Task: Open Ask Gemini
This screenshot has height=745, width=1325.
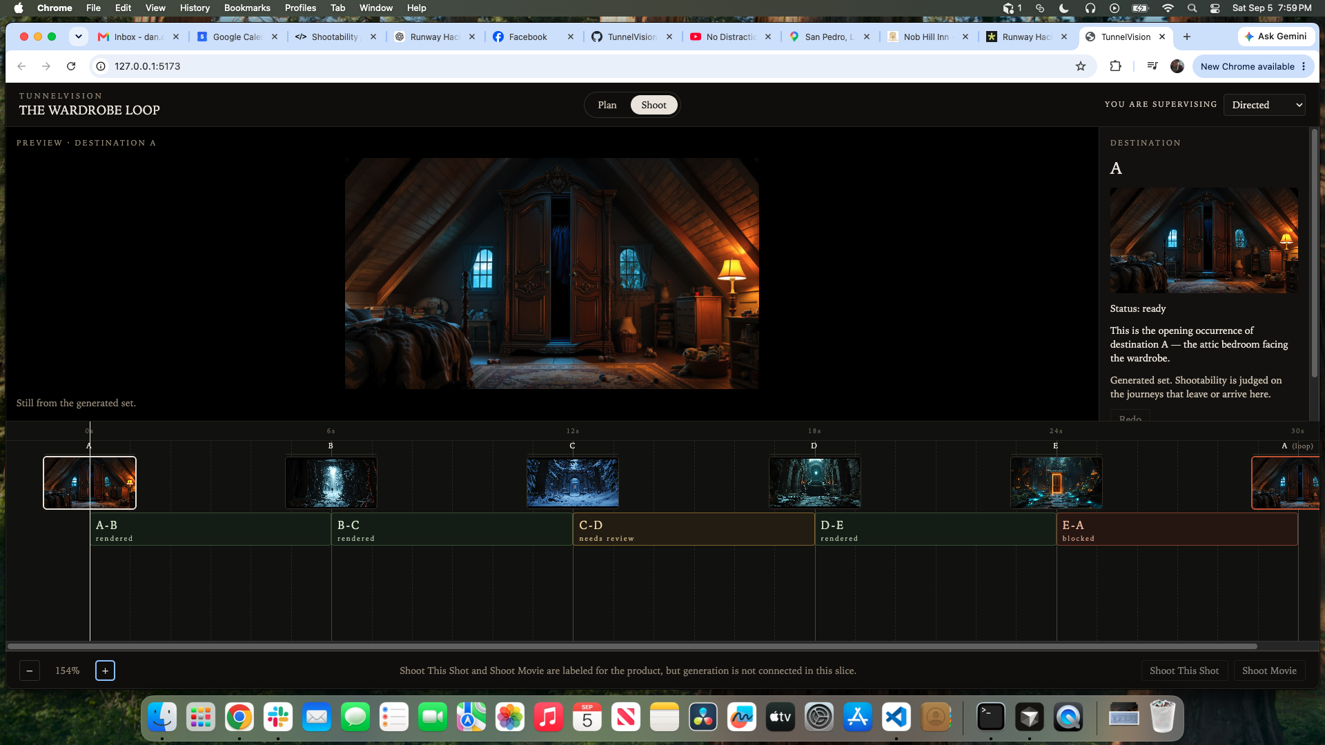Action: point(1275,37)
